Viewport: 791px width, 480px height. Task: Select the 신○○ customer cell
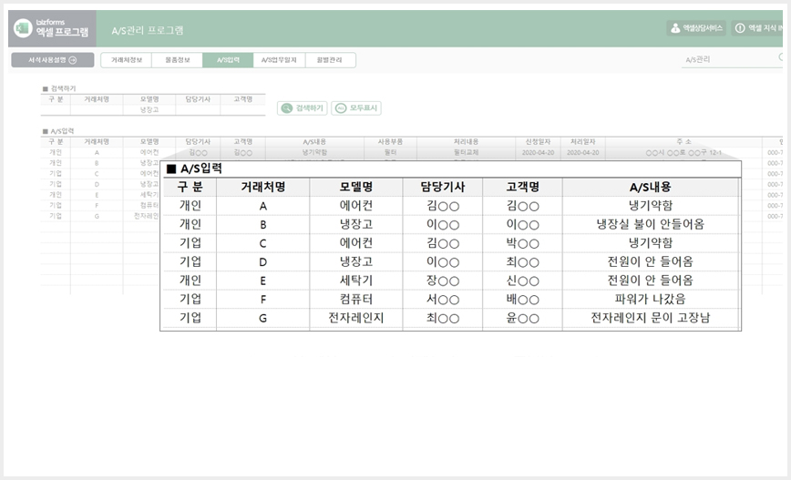[x=523, y=281]
